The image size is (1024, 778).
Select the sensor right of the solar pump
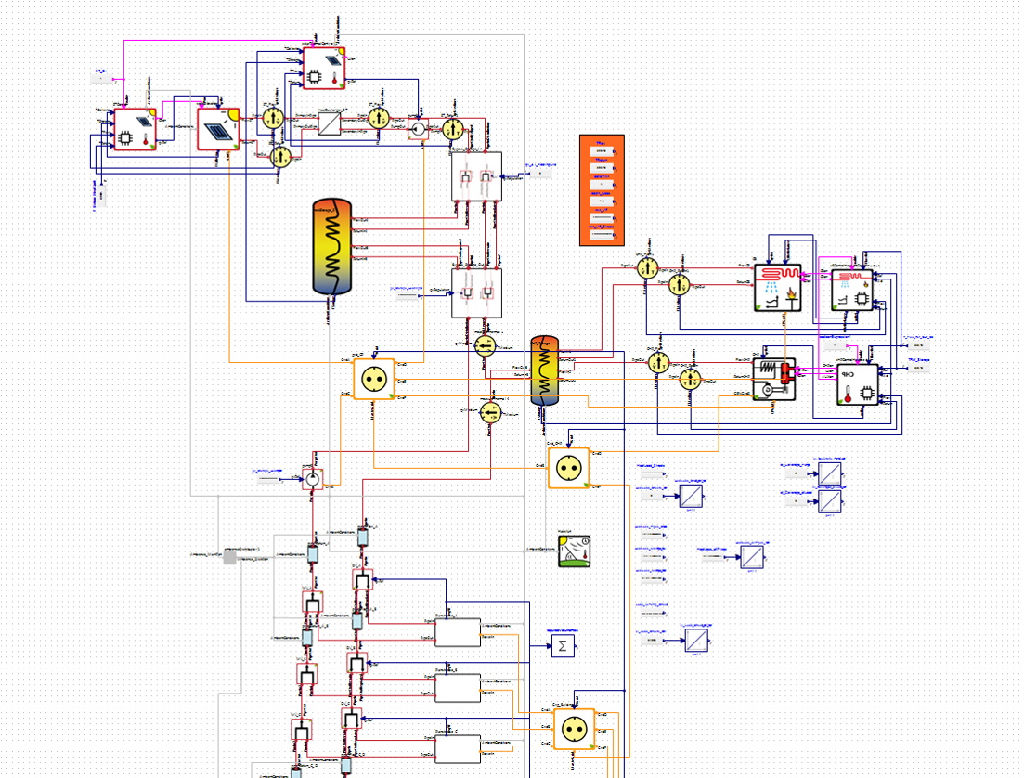tap(452, 129)
